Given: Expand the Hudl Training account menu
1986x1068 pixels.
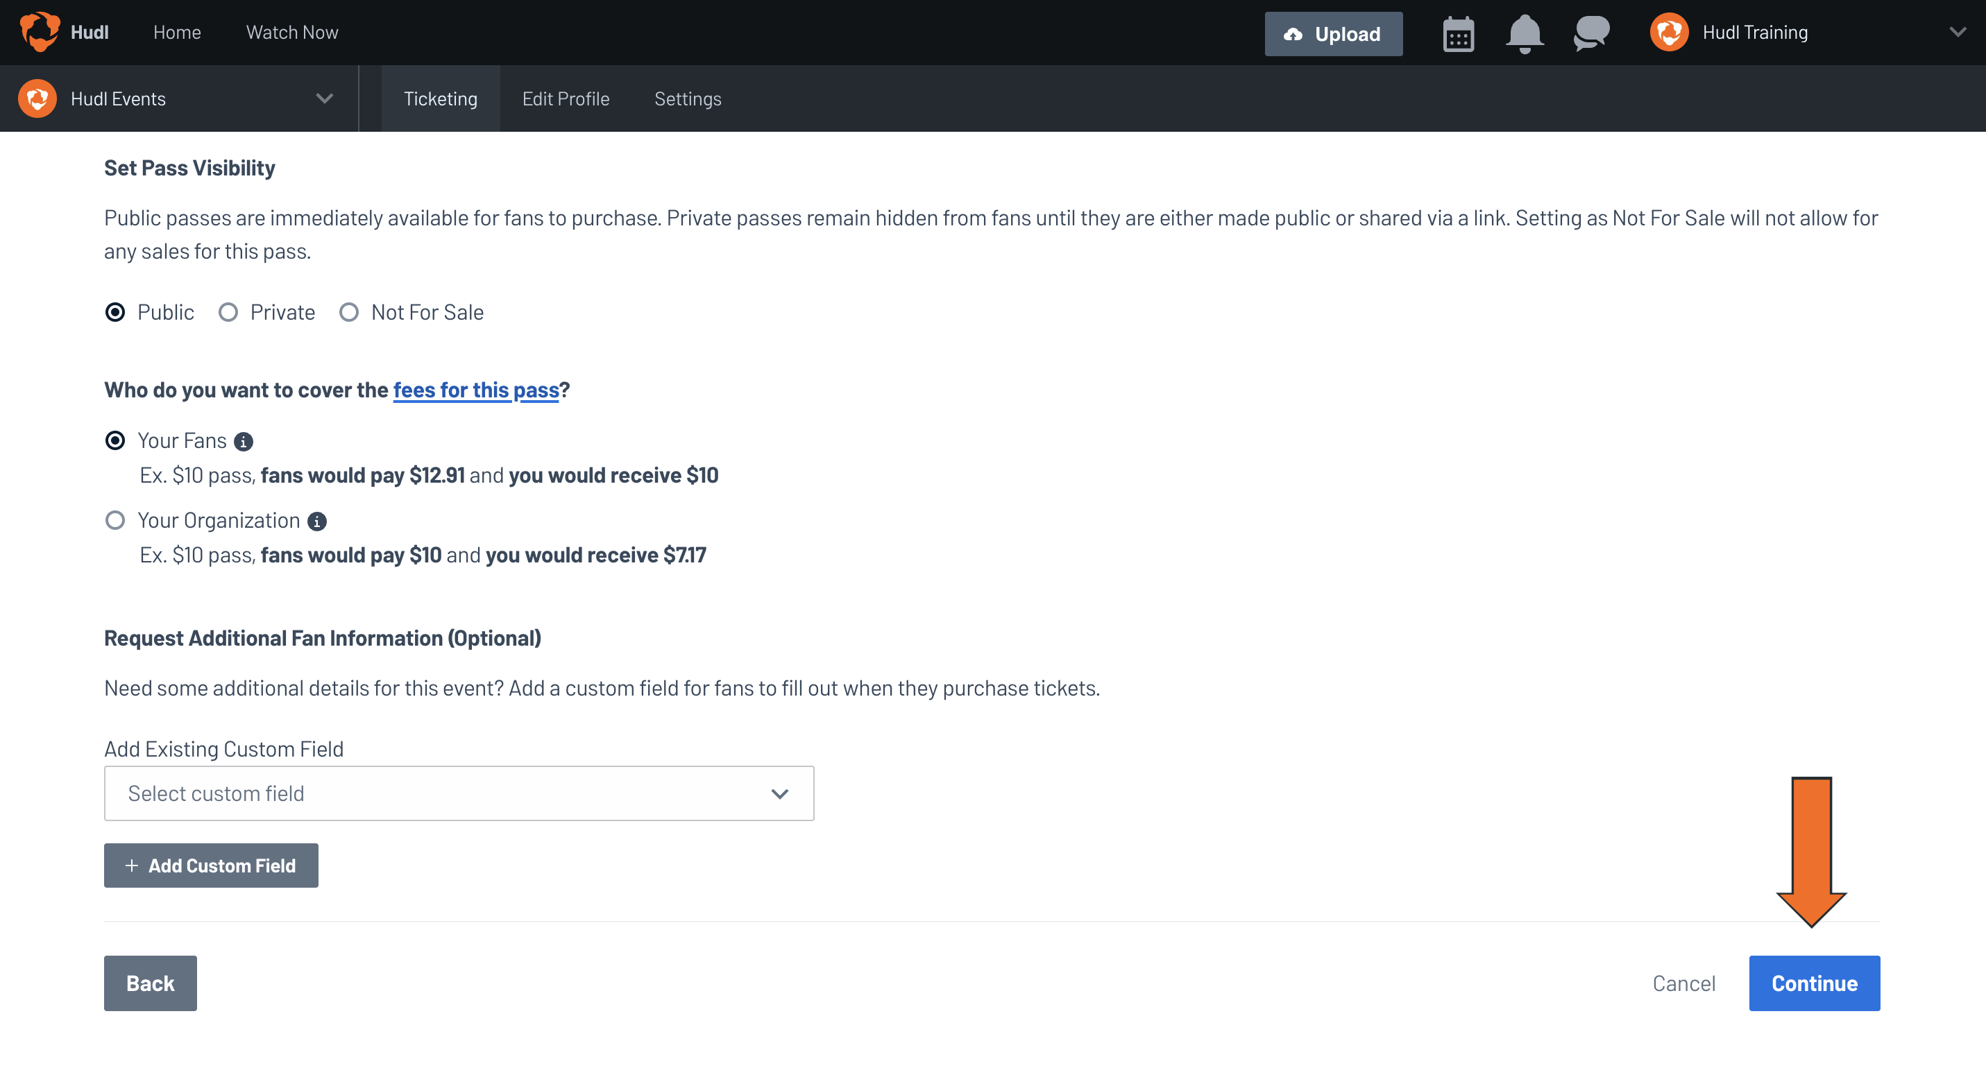Looking at the screenshot, I should click(1958, 33).
